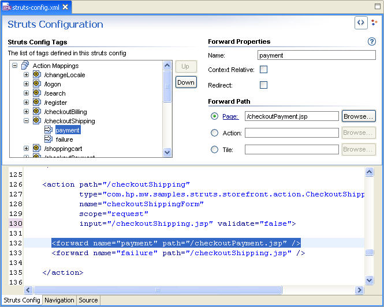The image size is (384, 307).
Task: Click the gear icon beside /checkoutShipping
Action: (x=37, y=120)
